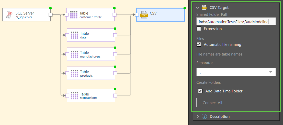Click the CSV Target panel header icon
The height and width of the screenshot is (125, 283).
tap(204, 7)
